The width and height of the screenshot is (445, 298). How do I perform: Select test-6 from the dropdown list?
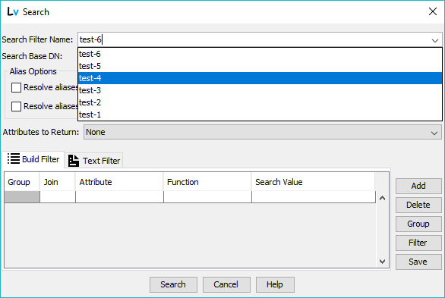pyautogui.click(x=260, y=54)
